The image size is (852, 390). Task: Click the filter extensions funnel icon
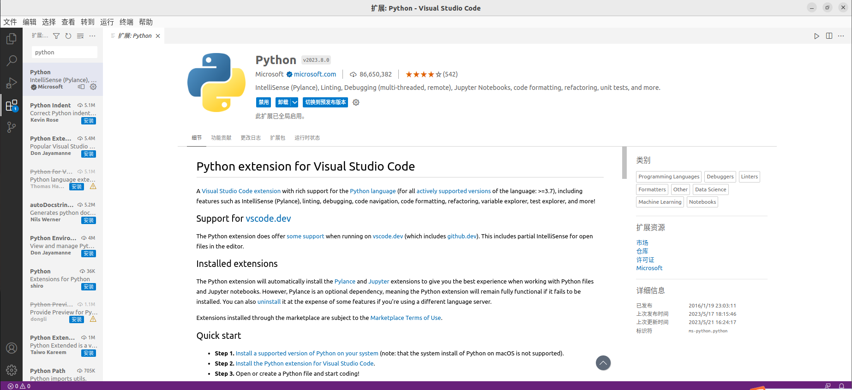(56, 36)
